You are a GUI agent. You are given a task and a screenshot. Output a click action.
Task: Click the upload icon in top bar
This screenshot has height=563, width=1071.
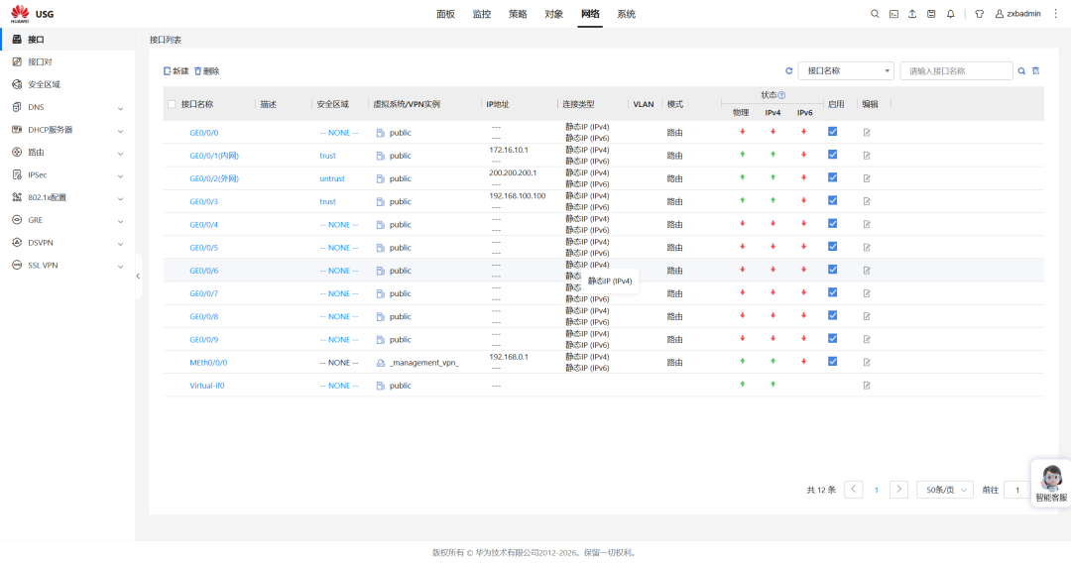pyautogui.click(x=912, y=14)
